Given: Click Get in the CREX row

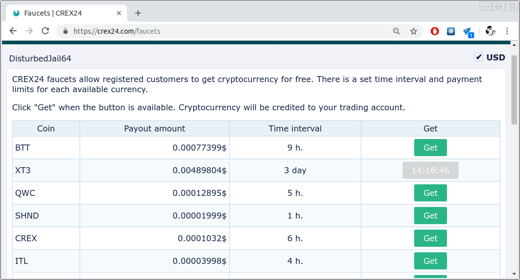Looking at the screenshot, I should [x=430, y=238].
